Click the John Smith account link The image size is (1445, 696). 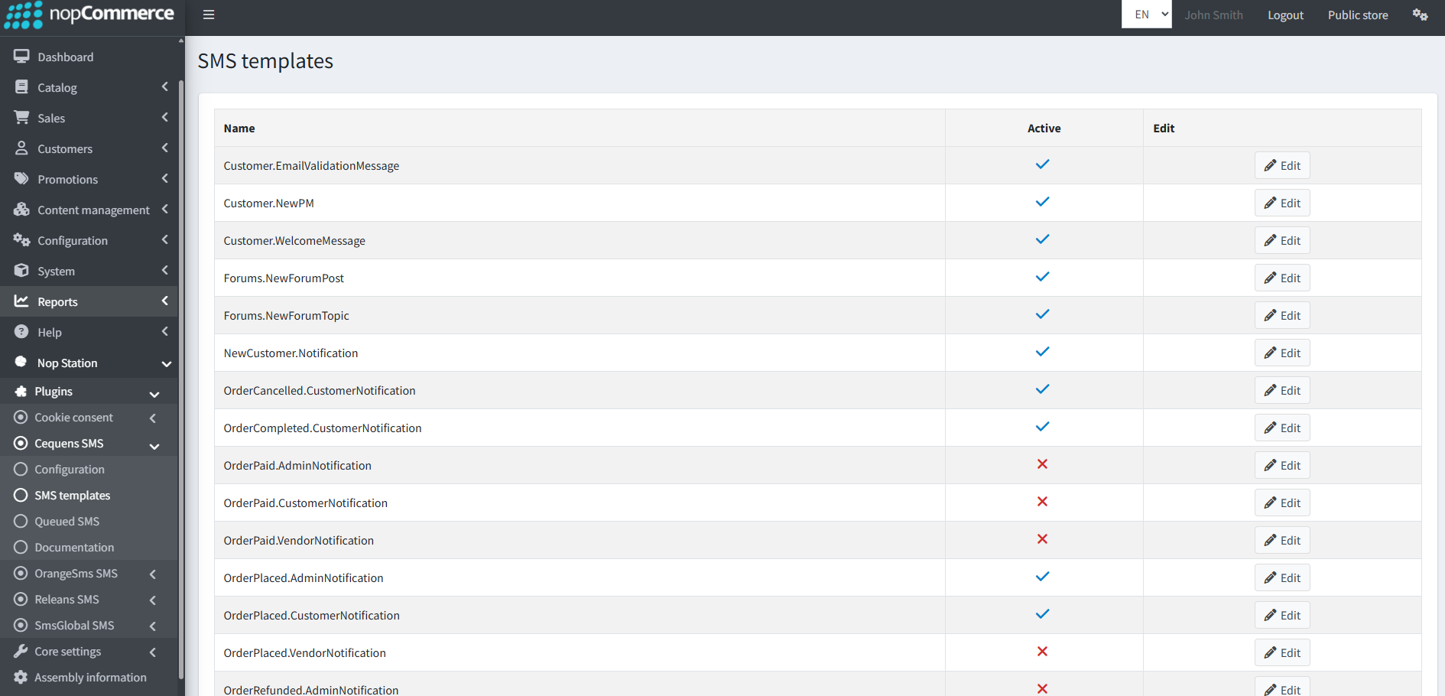coord(1213,15)
